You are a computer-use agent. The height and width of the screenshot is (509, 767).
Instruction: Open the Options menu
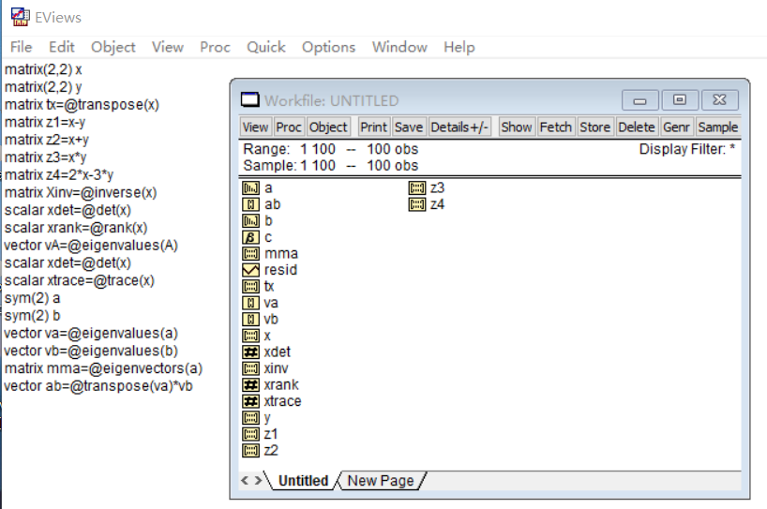pyautogui.click(x=329, y=47)
